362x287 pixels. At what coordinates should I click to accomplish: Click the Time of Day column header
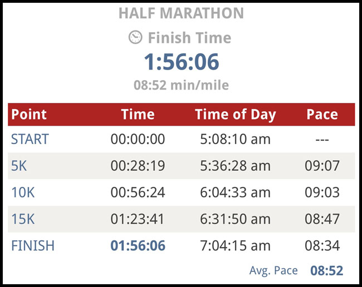coord(235,115)
